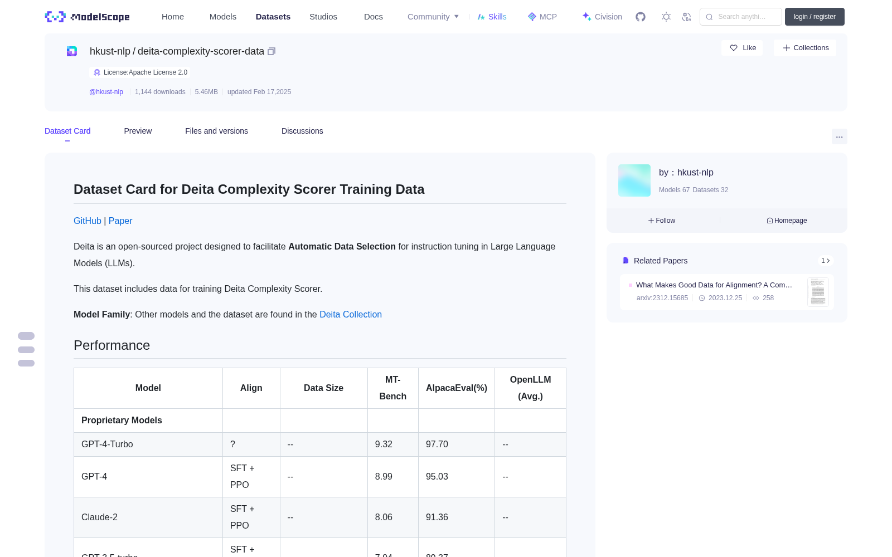This screenshot has height=557, width=892.
Task: Click the hkust-nlp organization gradient avatar
Action: point(634,180)
